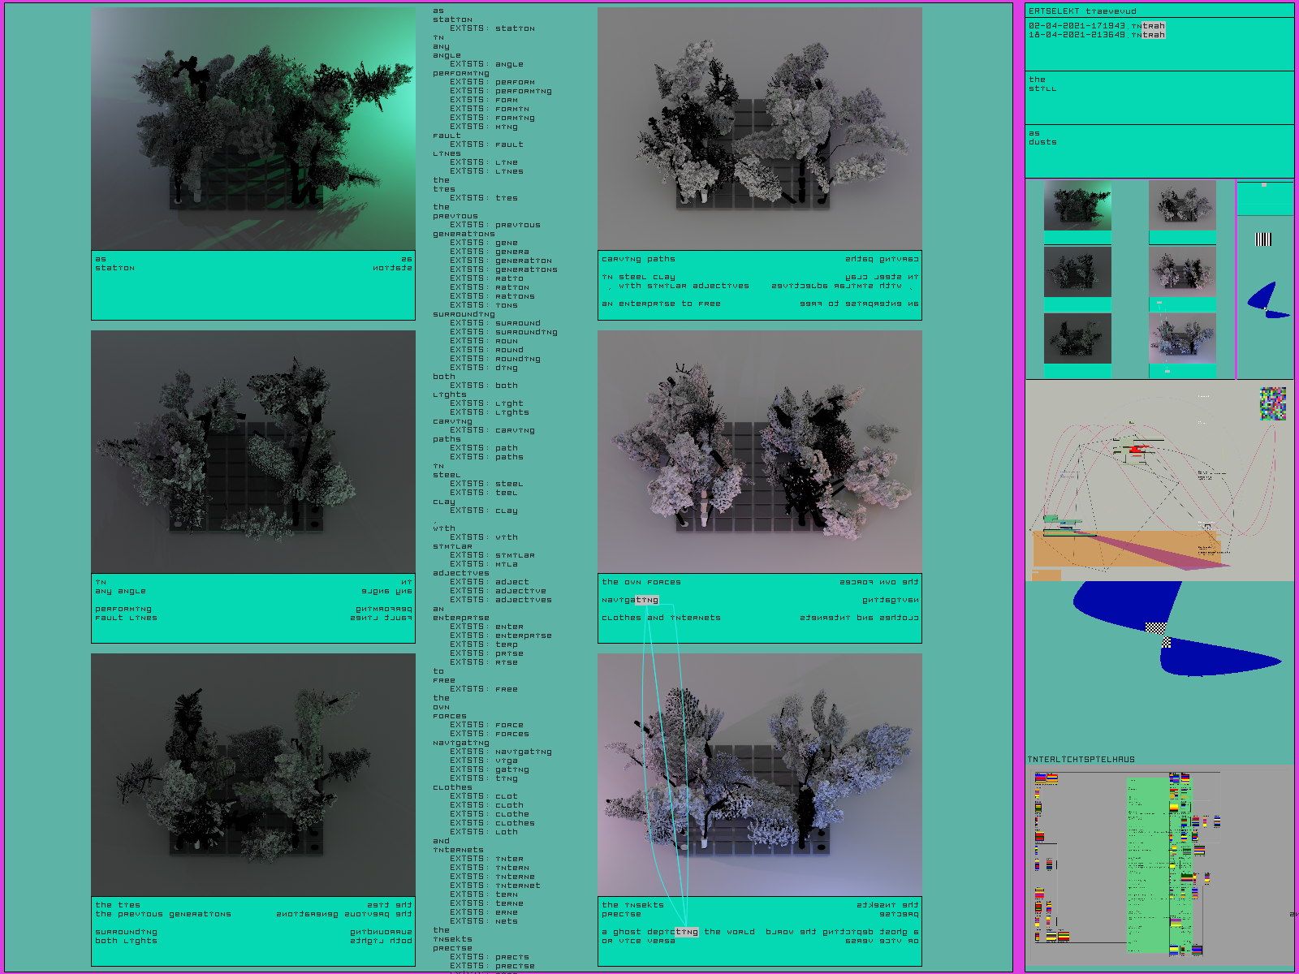Open the top-right gray tree thumbnail
The width and height of the screenshot is (1299, 974).
point(1182,206)
